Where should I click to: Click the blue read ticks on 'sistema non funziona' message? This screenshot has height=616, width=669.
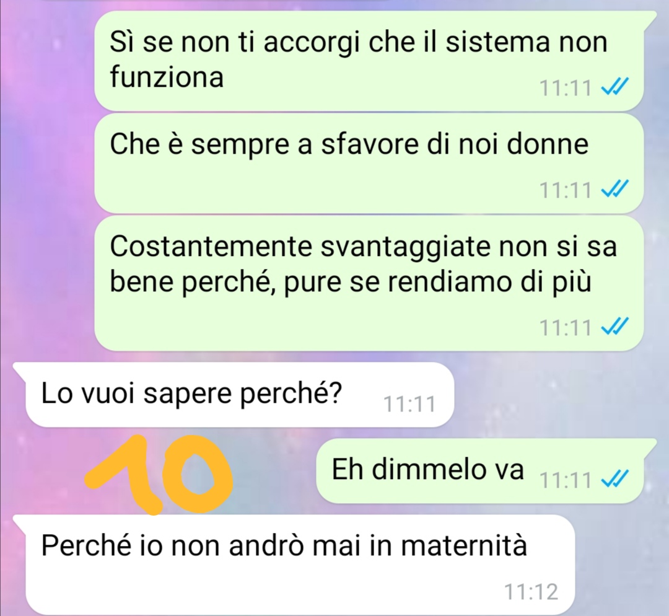(615, 87)
